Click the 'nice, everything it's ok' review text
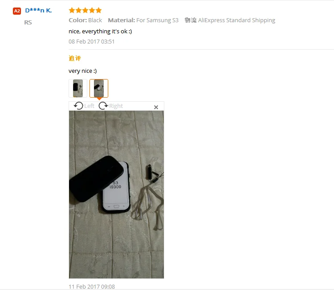Screen dimensions: 334x290 pyautogui.click(x=100, y=32)
